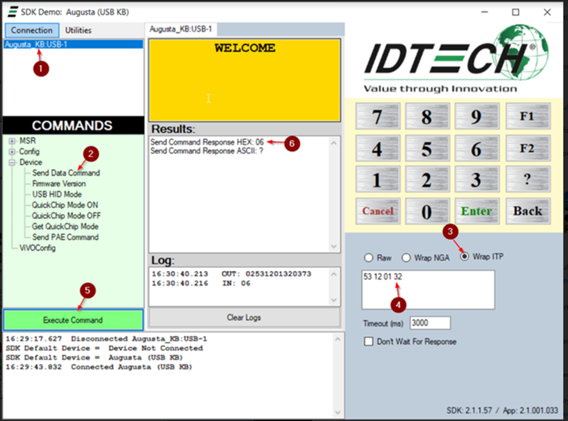Viewport: 568px width, 421px height.
Task: Click the 'Send Command Response HEX: 06' line
Action: pyautogui.click(x=207, y=142)
